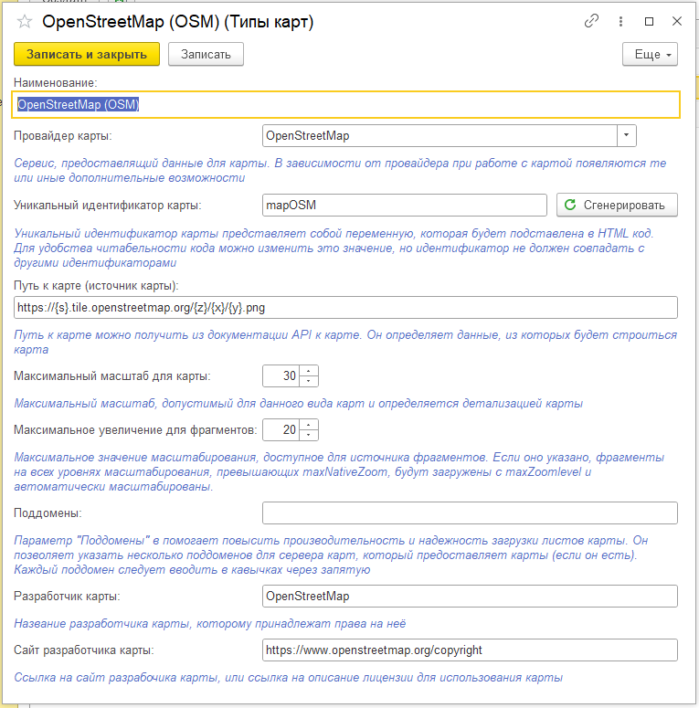Click the max fragment zoom field showing 20
Screen dimensions: 699x708
281,430
